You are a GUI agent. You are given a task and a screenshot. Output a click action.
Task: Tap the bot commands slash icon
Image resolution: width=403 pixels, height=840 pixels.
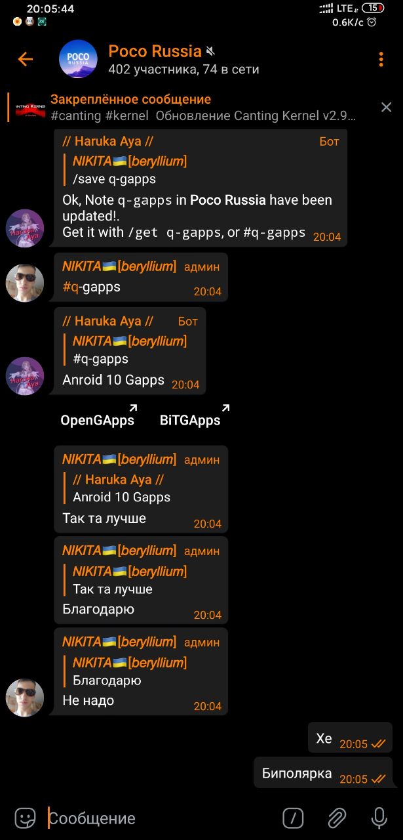click(x=293, y=818)
